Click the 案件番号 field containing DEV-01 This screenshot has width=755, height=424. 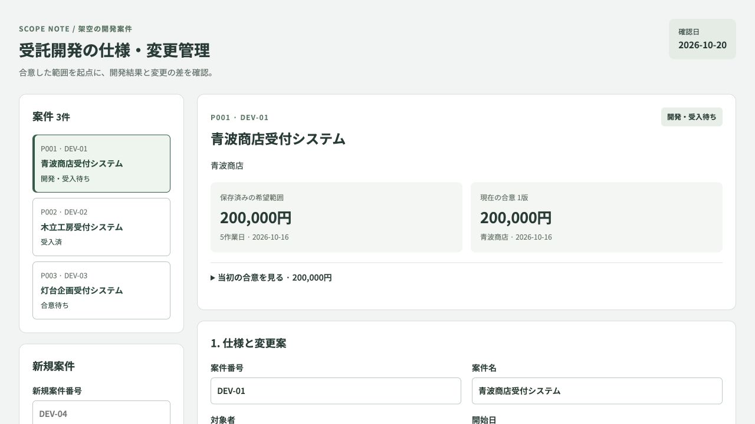336,391
